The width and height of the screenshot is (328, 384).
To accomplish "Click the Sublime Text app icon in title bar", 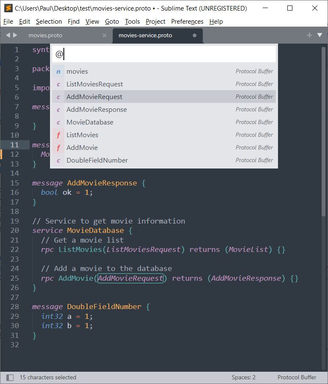I will point(8,8).
